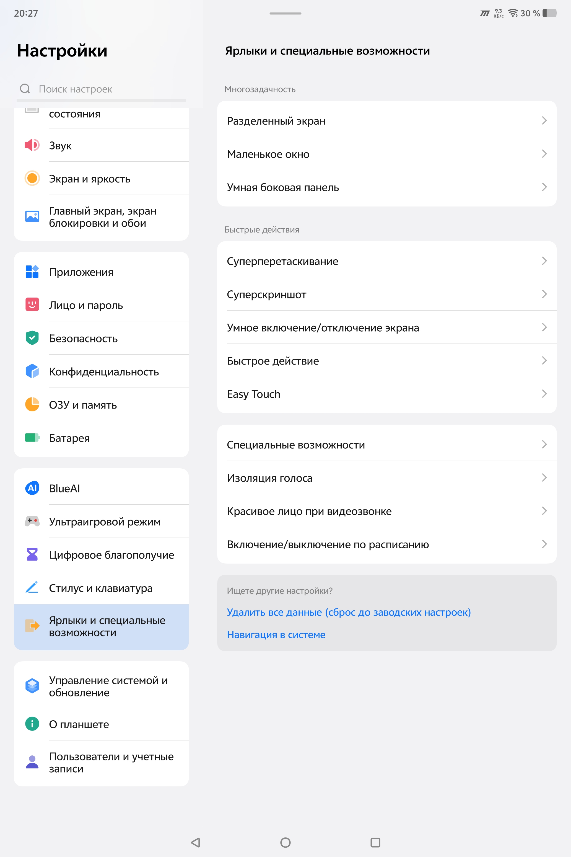Tap the back triangle navigation button
The image size is (571, 857).
(196, 842)
